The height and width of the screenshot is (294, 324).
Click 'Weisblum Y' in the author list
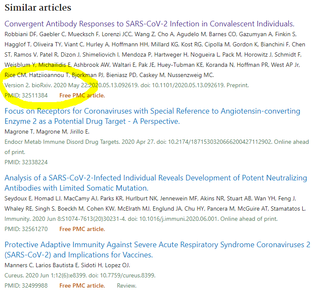pos(20,65)
